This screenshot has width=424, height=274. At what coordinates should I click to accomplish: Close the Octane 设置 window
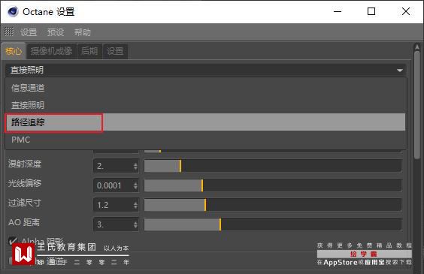pyautogui.click(x=406, y=11)
